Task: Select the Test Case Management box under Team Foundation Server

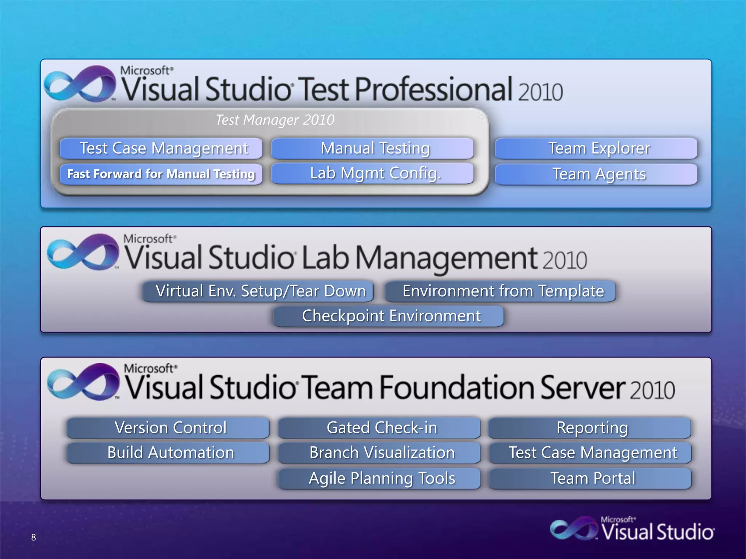Action: (590, 453)
